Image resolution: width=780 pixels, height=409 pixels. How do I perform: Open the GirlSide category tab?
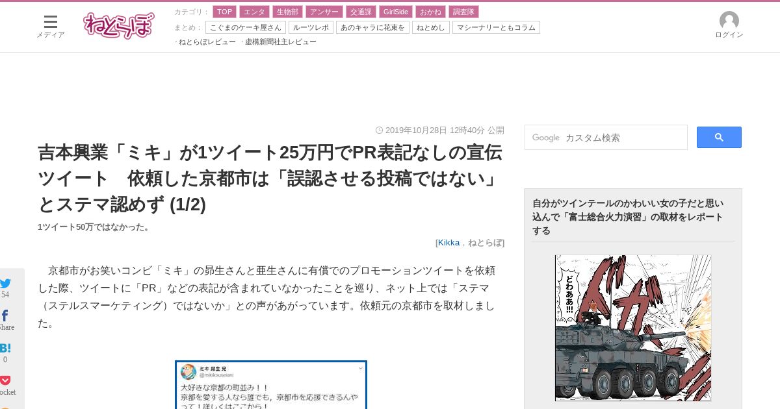point(396,12)
